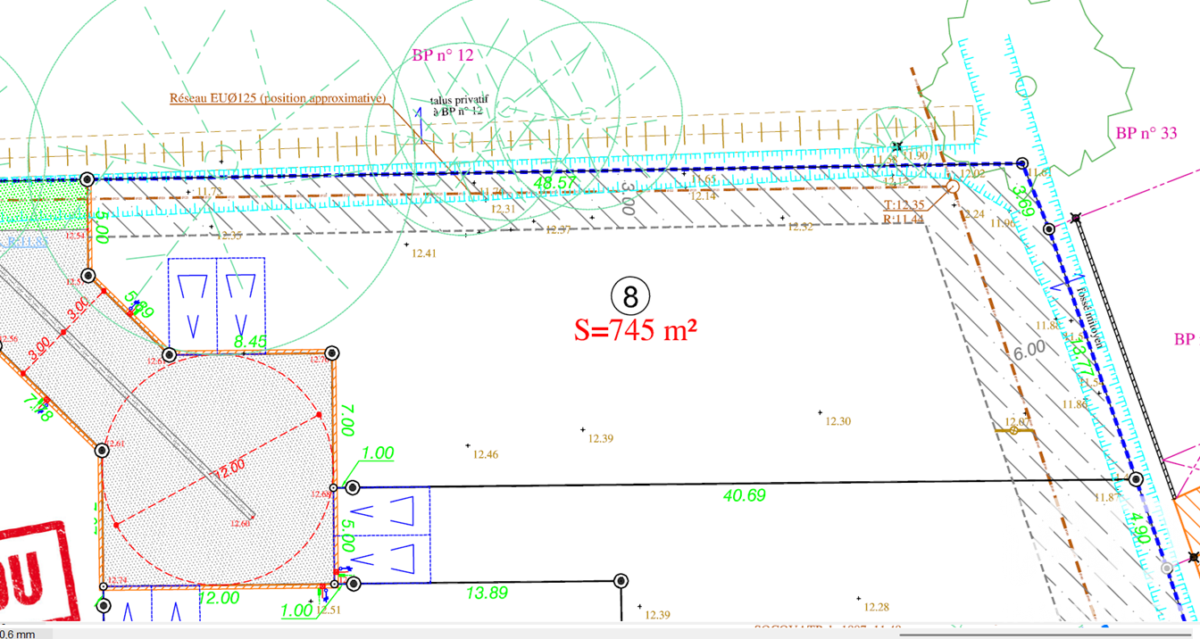
Task: Click the spot elevation 12.41
Action: tap(424, 253)
